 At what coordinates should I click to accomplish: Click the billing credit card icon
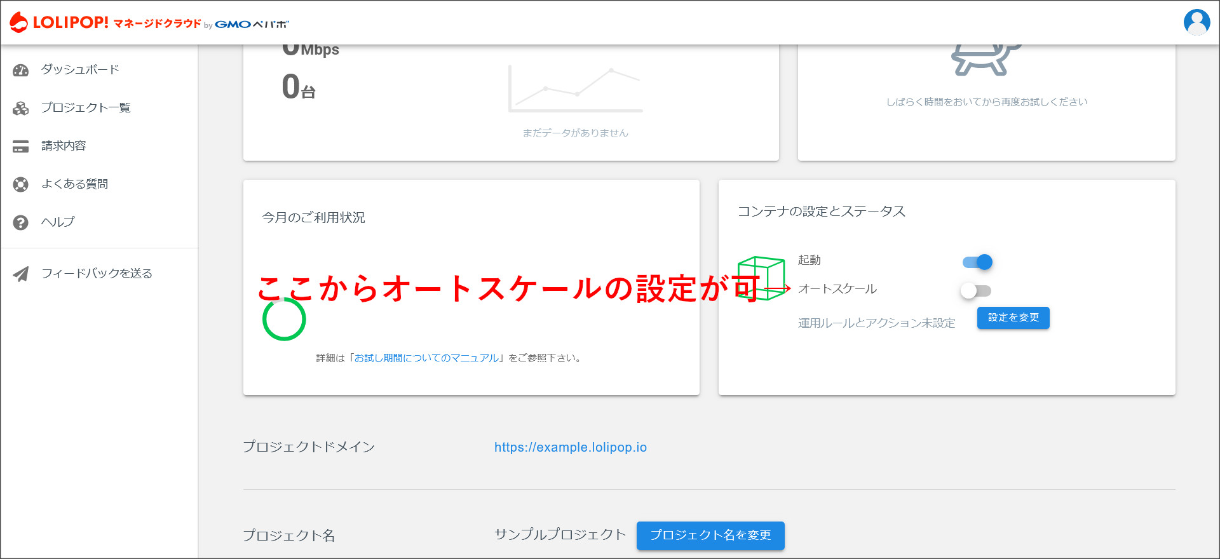21,146
